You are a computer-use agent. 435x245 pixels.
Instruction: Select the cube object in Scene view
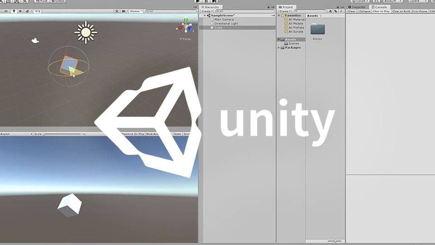[x=68, y=66]
